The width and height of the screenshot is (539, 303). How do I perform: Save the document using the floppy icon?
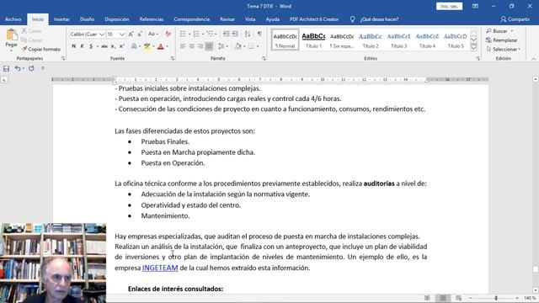click(x=6, y=69)
